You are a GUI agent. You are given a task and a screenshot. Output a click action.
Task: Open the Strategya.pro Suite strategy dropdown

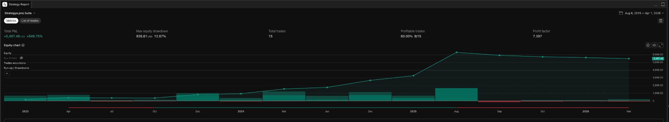(20, 13)
